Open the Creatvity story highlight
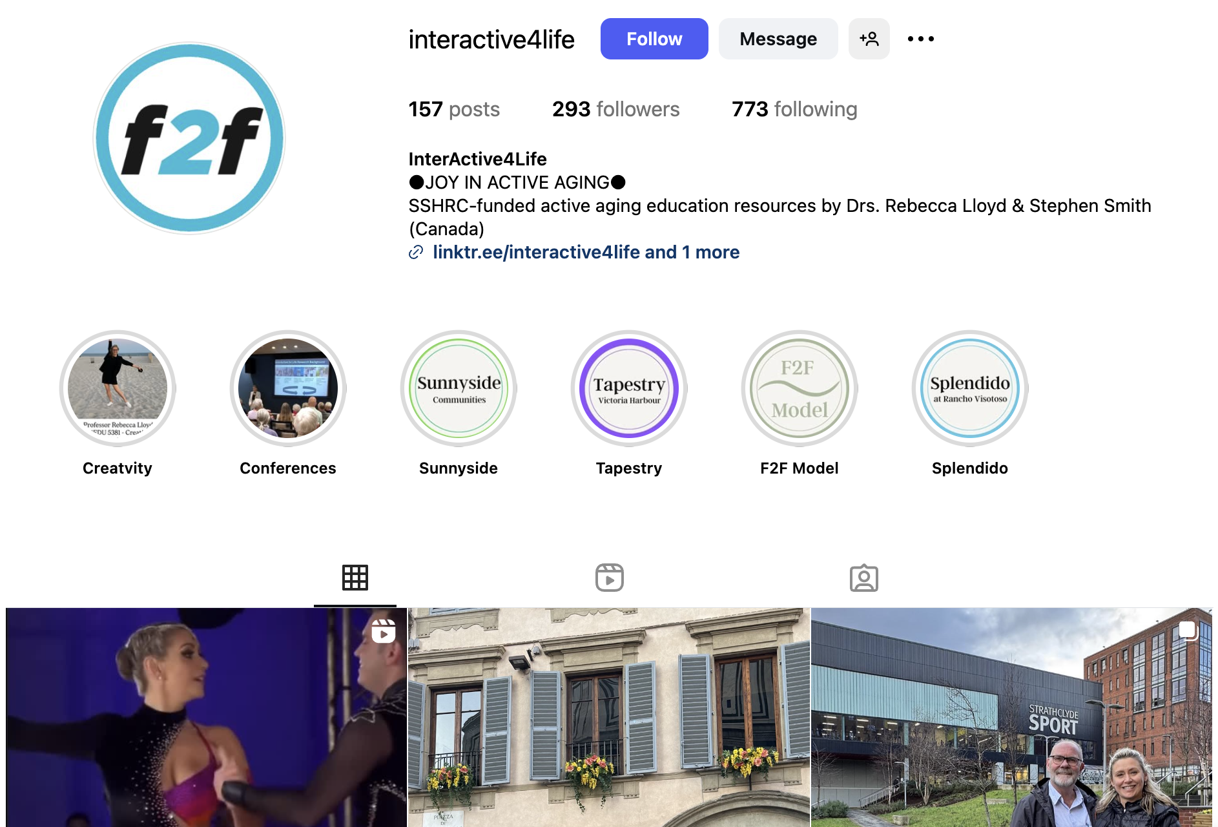Viewport: 1218px width, 827px height. 118,388
